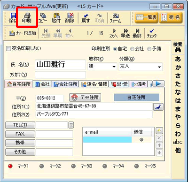The height and width of the screenshot is (182, 188).
Task: Click 住所2 field パープルタウン777
Action: pyautogui.click(x=94, y=114)
